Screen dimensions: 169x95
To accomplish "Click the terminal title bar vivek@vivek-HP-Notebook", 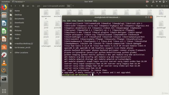I will (x=107, y=17).
